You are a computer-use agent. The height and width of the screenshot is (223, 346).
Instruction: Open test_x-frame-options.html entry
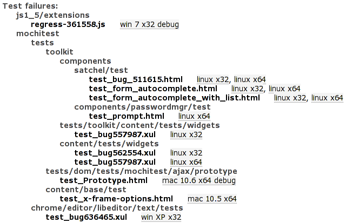[116, 199]
